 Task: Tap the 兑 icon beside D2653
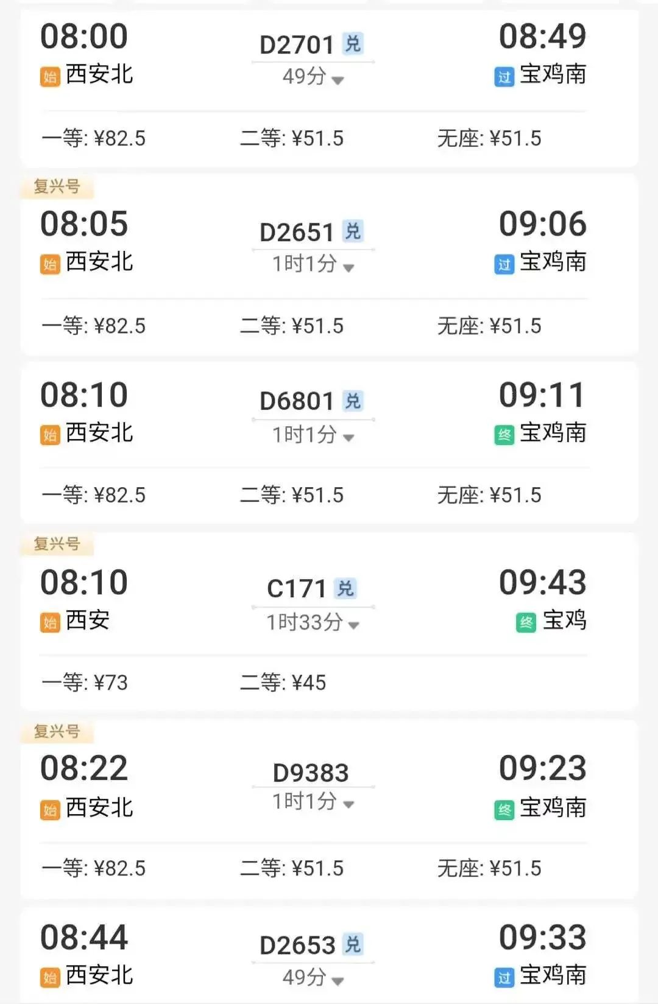point(353,944)
